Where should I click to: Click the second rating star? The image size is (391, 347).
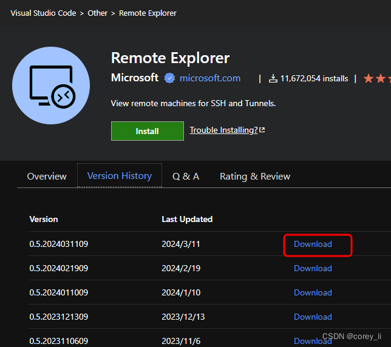381,78
